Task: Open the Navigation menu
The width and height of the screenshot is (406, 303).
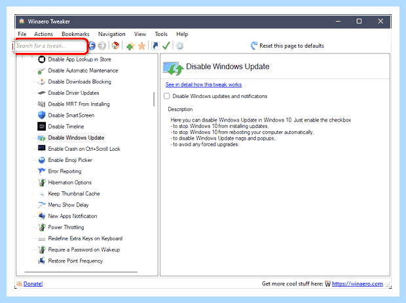Action: tap(111, 34)
